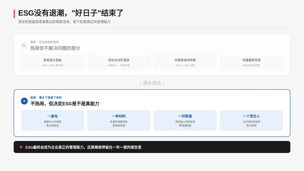Click the text MSCI / CDP 分数

point(185,65)
